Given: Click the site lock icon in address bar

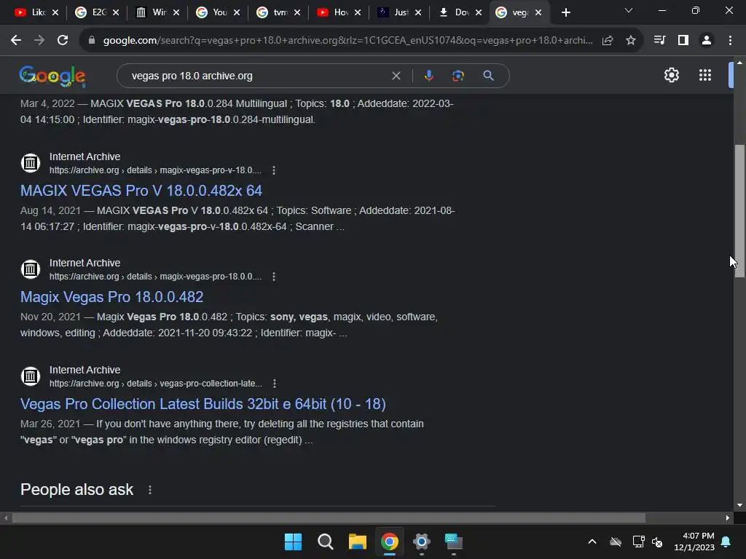Looking at the screenshot, I should click(92, 41).
